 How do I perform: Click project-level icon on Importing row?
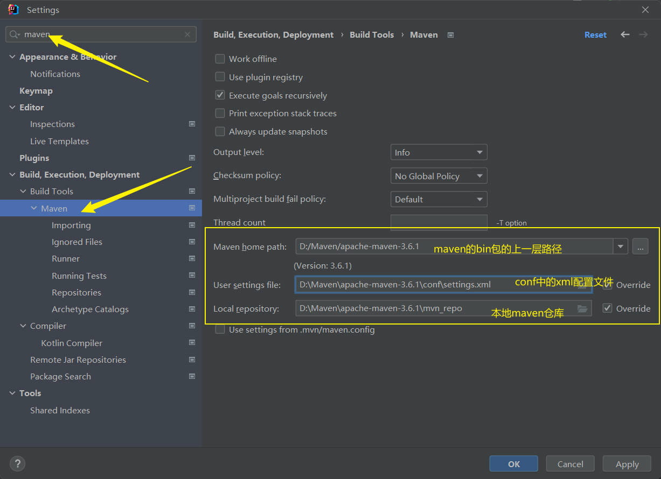pos(192,225)
